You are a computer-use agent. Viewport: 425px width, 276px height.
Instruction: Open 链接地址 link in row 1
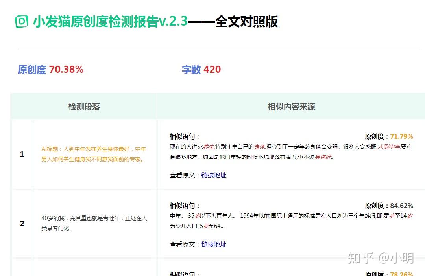(214, 175)
